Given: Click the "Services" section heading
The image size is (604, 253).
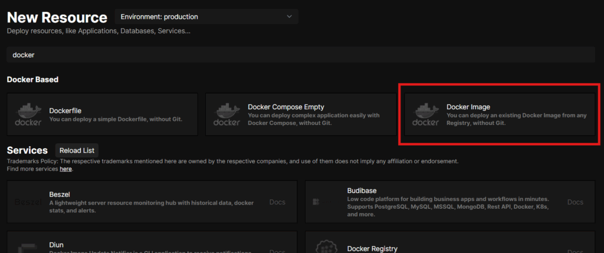Looking at the screenshot, I should click(27, 150).
